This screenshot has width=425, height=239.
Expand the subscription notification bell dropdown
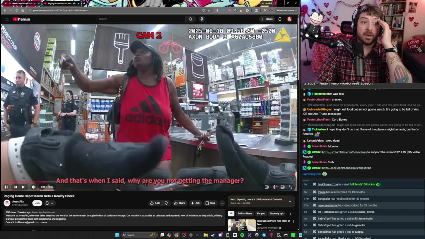(49, 203)
